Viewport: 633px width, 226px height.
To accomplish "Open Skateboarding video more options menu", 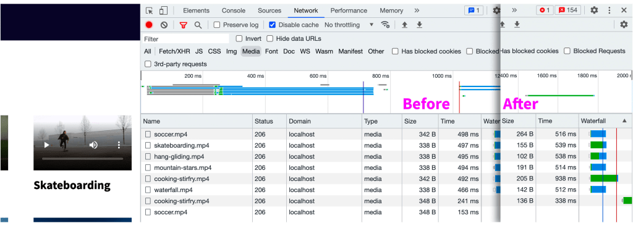I will (x=119, y=145).
